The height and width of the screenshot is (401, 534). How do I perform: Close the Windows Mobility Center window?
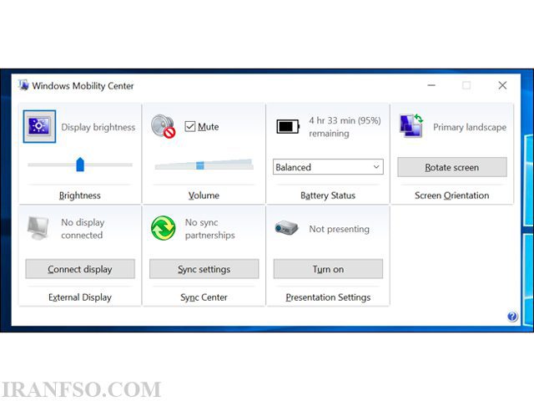pyautogui.click(x=502, y=85)
